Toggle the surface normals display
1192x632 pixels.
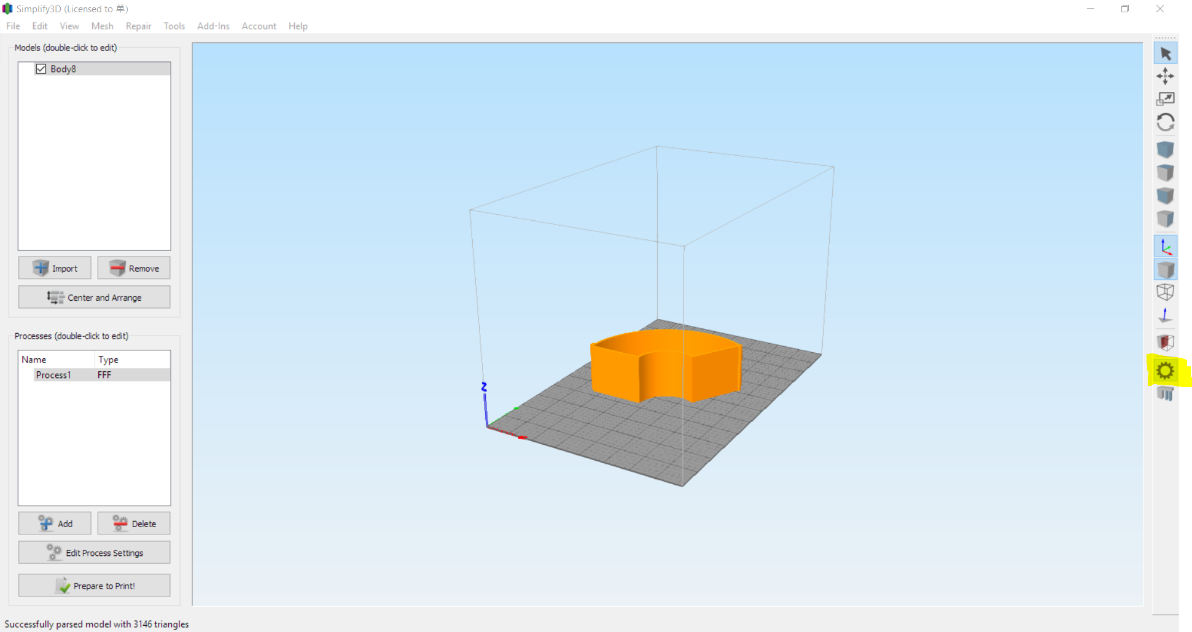point(1165,315)
